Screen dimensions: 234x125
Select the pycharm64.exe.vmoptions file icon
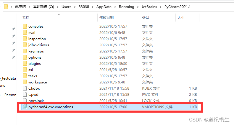[25, 107]
